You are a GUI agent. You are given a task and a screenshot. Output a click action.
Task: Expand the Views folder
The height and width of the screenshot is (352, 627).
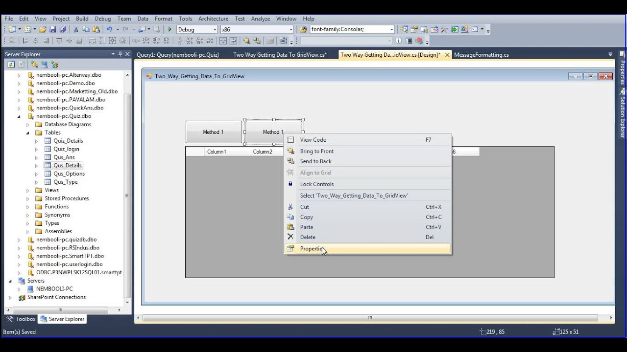(28, 190)
